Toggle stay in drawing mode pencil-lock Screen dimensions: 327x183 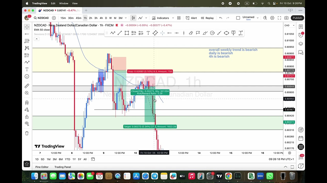coord(27,110)
